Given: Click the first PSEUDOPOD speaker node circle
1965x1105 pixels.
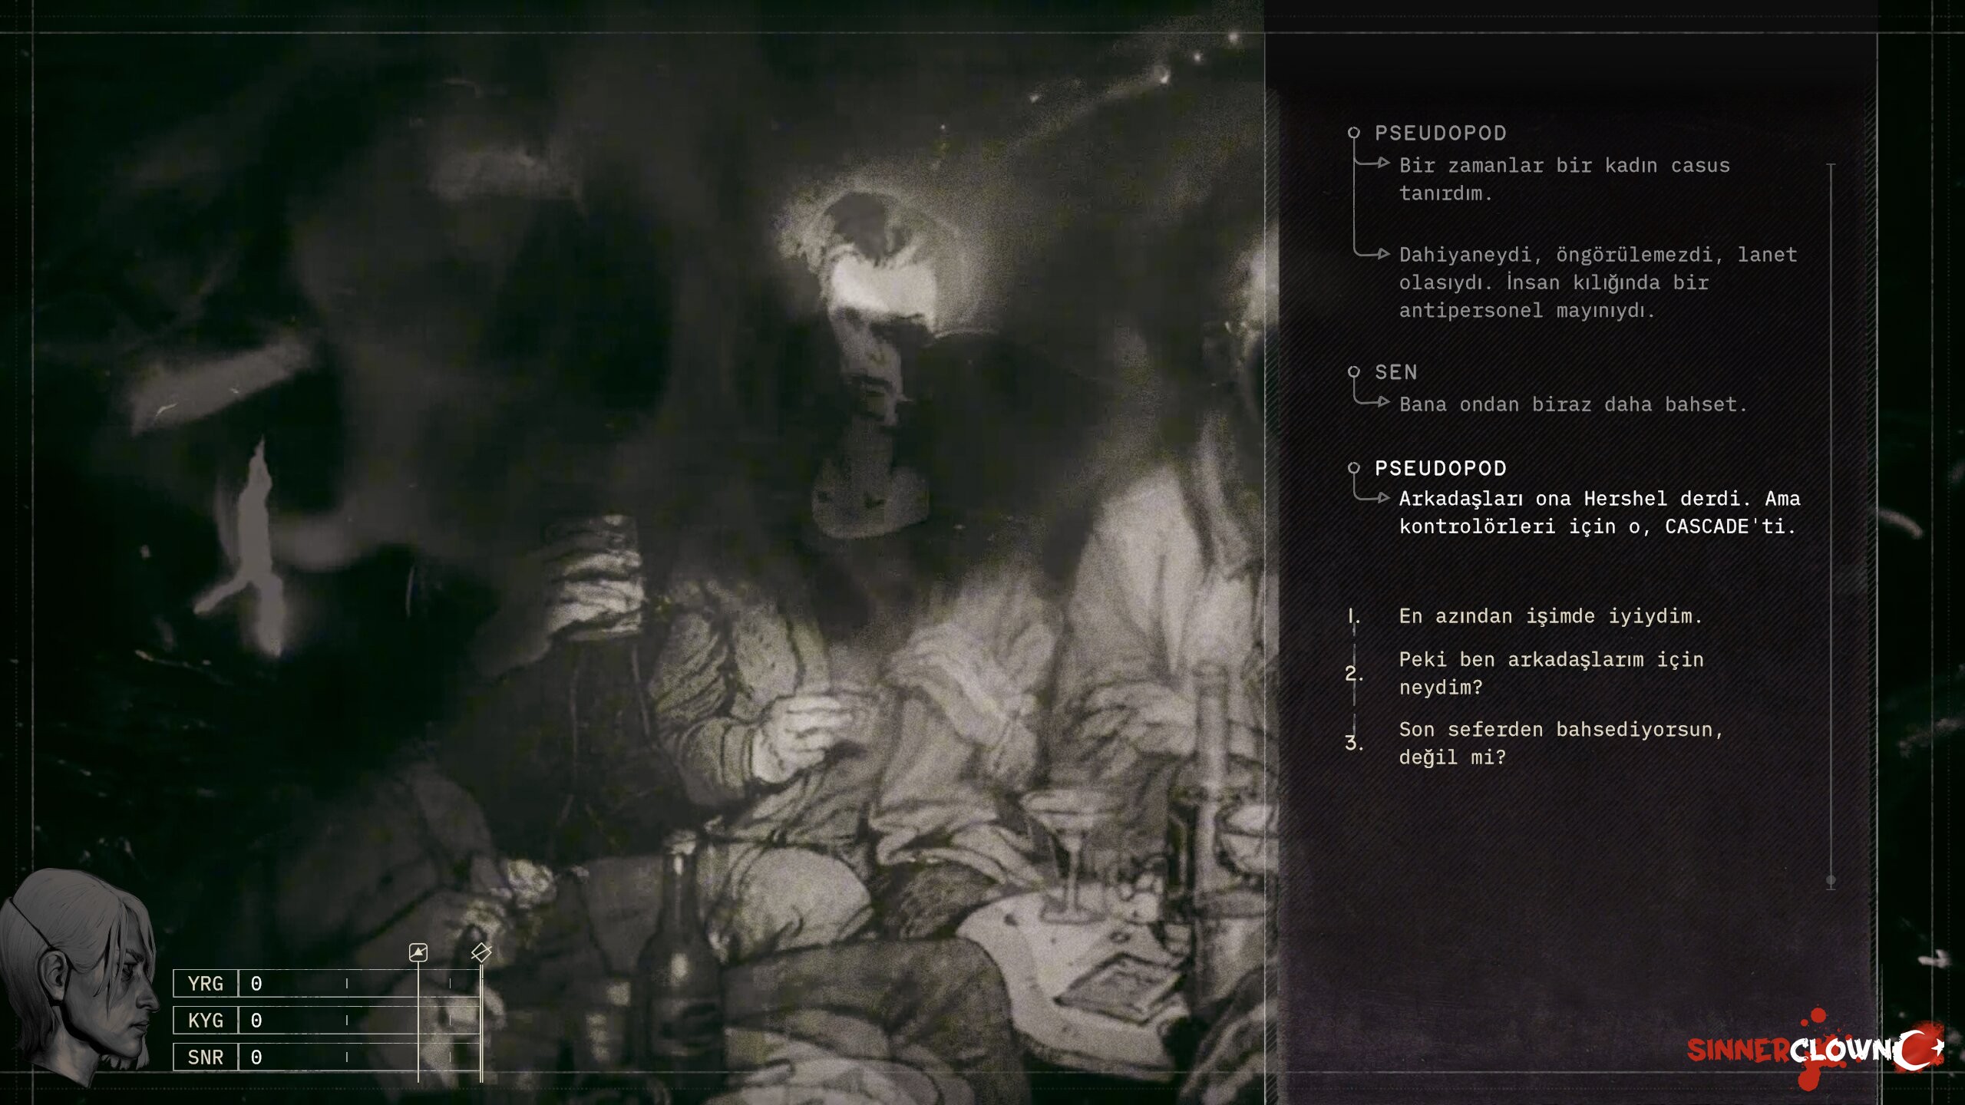Looking at the screenshot, I should click(1354, 133).
